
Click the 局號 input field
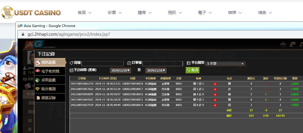click(102, 64)
